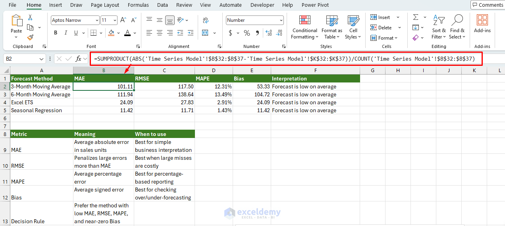Click the Wrap Text icon
The width and height of the screenshot is (505, 226).
pos(206,20)
